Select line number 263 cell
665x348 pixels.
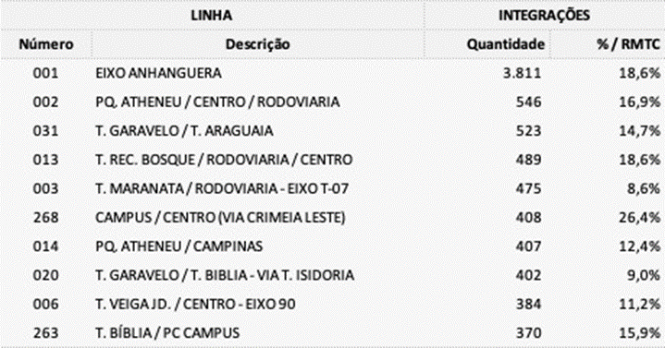(x=45, y=332)
